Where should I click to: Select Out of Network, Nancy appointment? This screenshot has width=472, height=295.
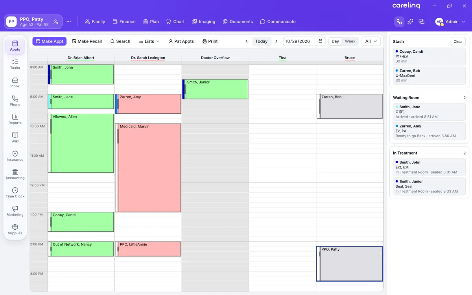(81, 249)
